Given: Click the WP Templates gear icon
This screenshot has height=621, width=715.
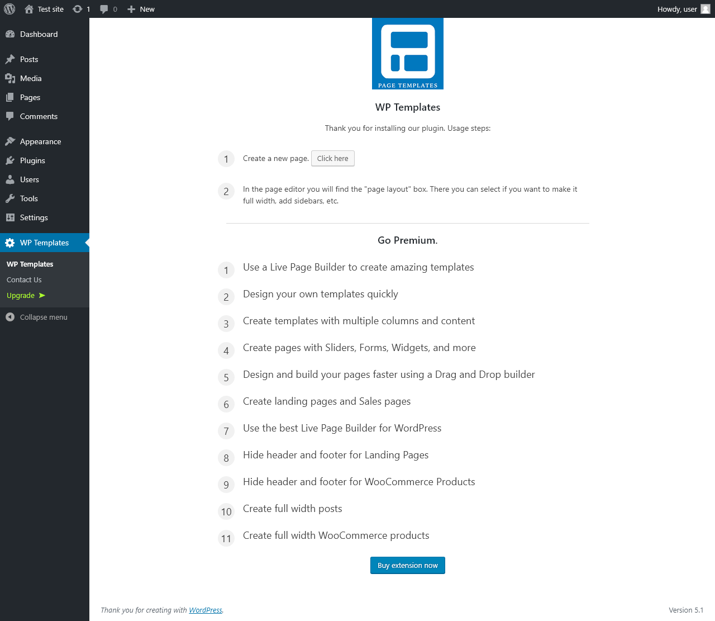Looking at the screenshot, I should coord(10,243).
